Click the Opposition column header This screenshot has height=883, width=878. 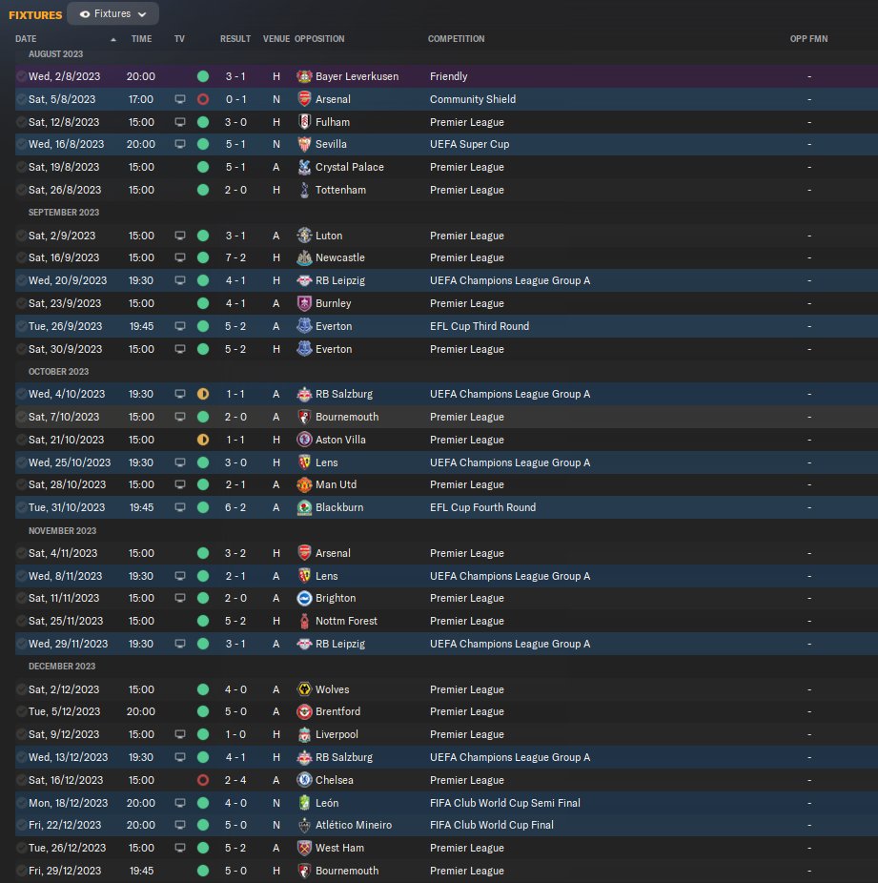click(x=319, y=39)
